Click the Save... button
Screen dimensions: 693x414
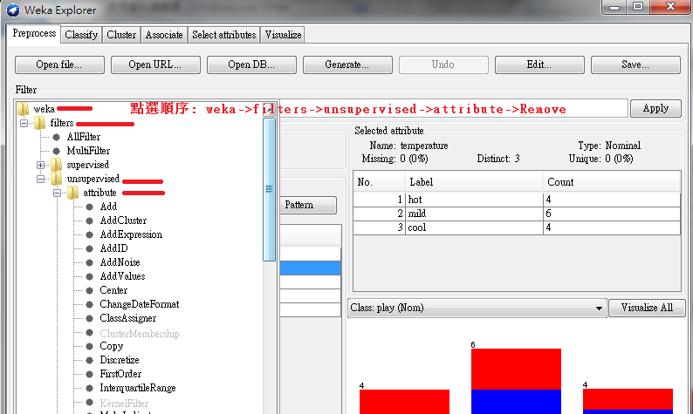pos(635,64)
